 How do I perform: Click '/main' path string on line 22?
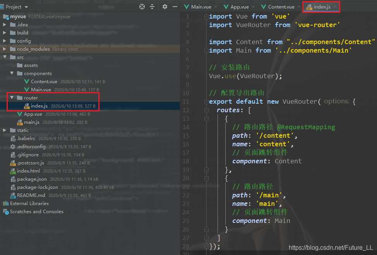pos(269,195)
